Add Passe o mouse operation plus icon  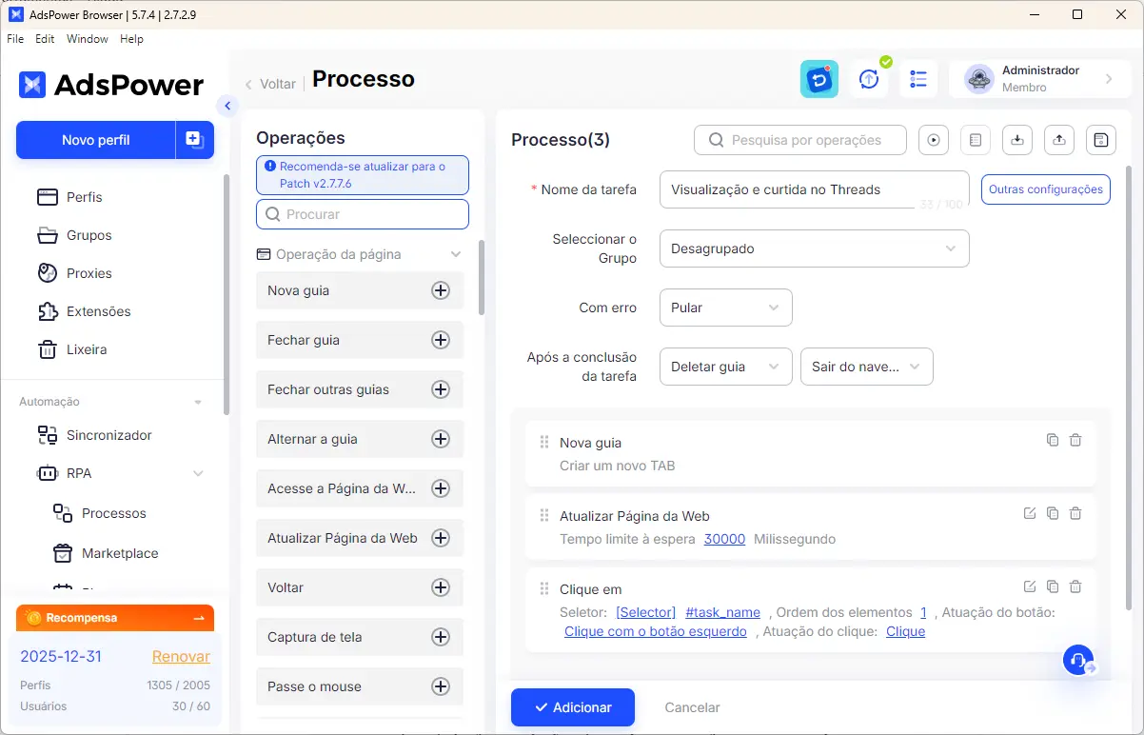coord(441,686)
